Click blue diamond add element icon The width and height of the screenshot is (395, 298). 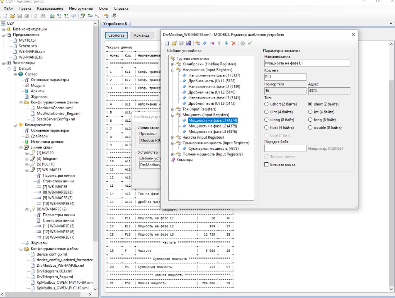204,43
